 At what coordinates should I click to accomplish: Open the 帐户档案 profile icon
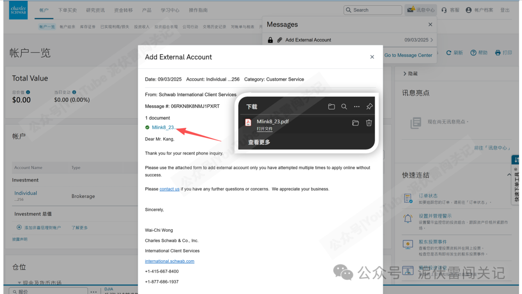pyautogui.click(x=469, y=10)
